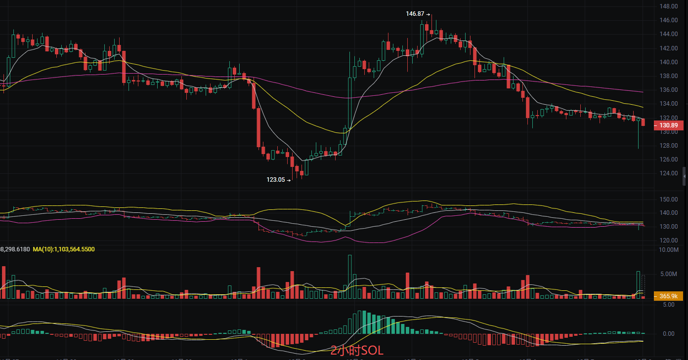Select the tallest green MACD histogram bar
688x360 pixels.
click(360, 322)
